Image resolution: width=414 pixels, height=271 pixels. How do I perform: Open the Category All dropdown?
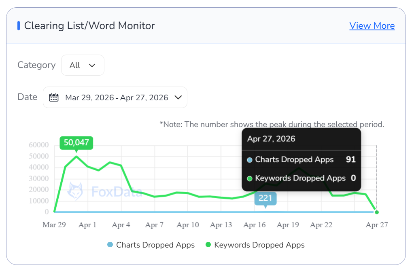click(x=83, y=65)
